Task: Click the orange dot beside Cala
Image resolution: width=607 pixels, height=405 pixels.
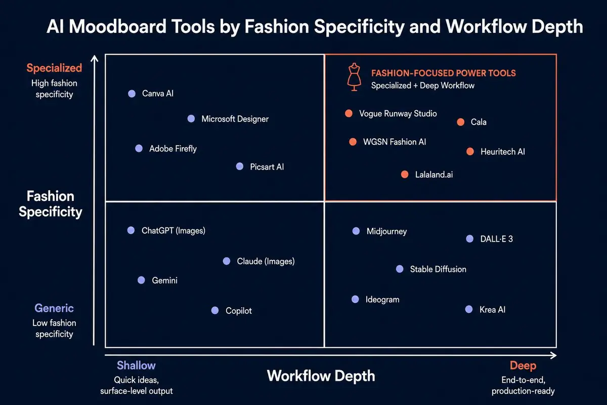Action: pyautogui.click(x=460, y=122)
